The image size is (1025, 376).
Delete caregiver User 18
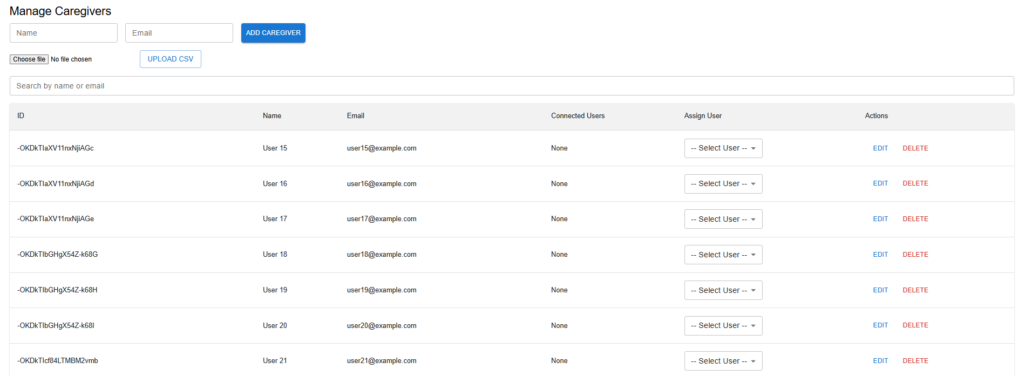pos(915,255)
